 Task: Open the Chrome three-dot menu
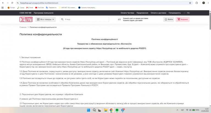tap(208, 3)
